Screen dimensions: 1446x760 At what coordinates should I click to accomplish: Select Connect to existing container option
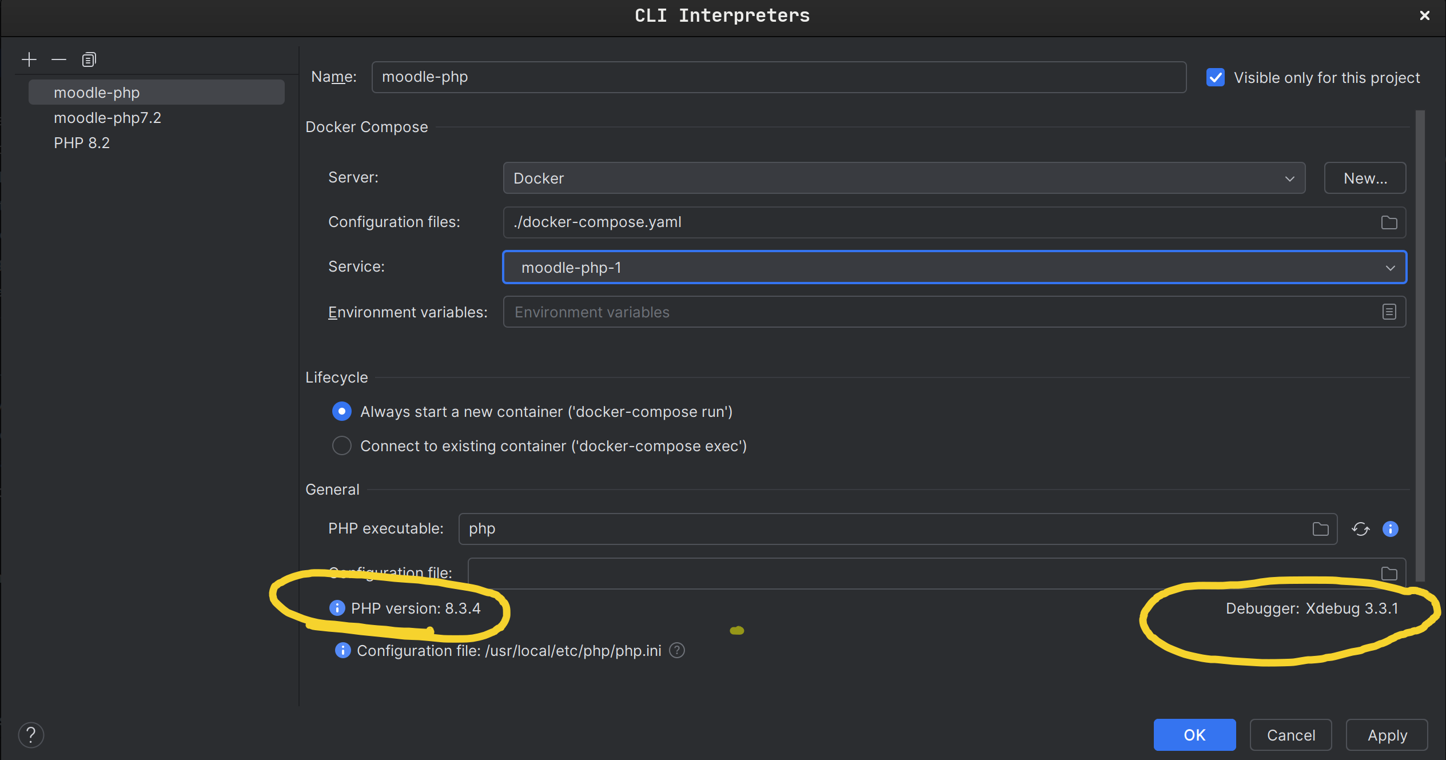coord(342,445)
